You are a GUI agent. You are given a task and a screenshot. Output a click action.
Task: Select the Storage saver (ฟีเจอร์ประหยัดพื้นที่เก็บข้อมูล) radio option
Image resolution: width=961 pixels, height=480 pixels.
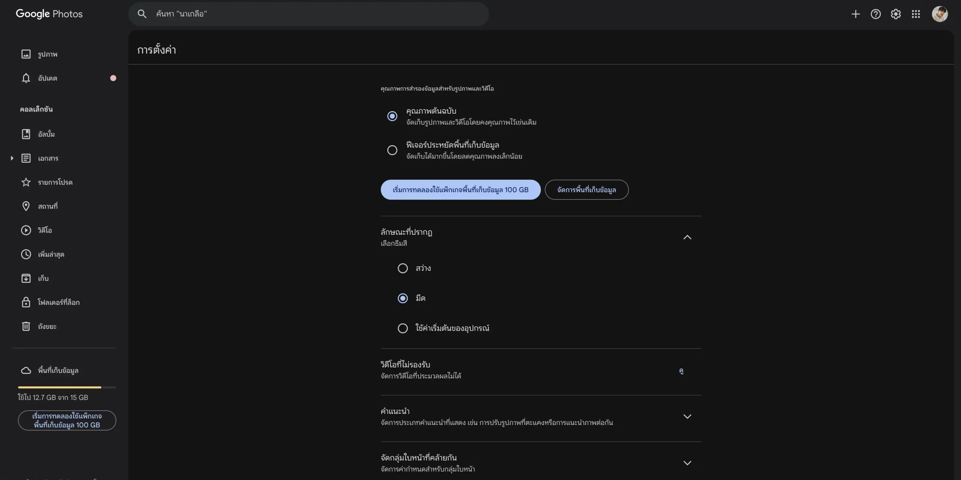tap(392, 150)
